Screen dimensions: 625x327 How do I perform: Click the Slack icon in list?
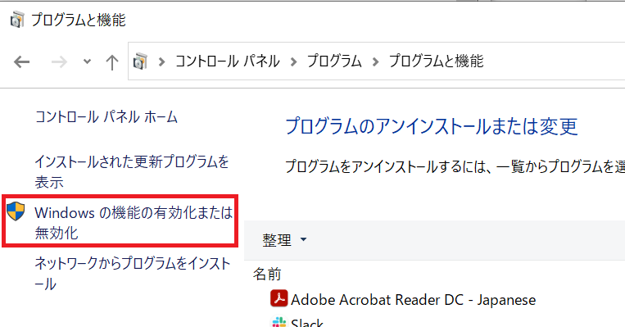(279, 322)
